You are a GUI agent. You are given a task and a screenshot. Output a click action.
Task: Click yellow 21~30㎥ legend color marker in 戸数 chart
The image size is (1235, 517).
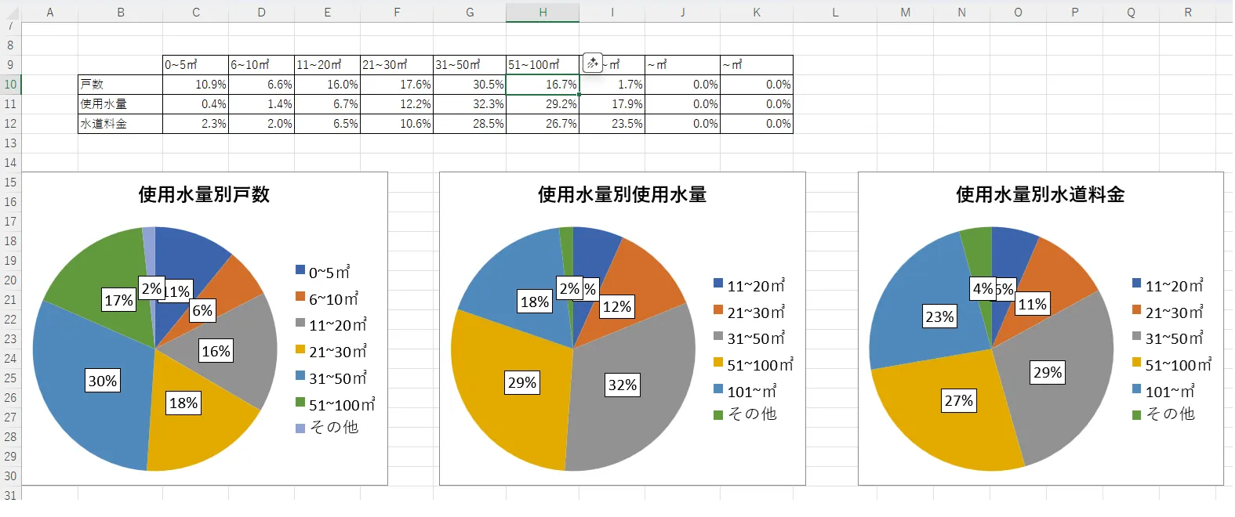point(300,349)
